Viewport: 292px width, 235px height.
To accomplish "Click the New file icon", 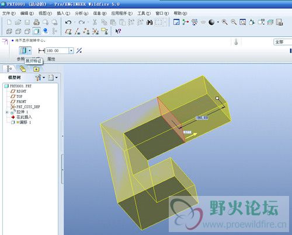I will tap(9, 22).
